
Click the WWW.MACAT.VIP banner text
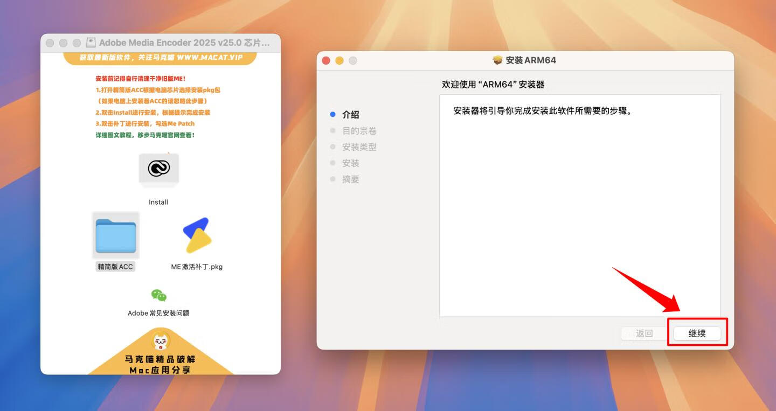pyautogui.click(x=209, y=57)
